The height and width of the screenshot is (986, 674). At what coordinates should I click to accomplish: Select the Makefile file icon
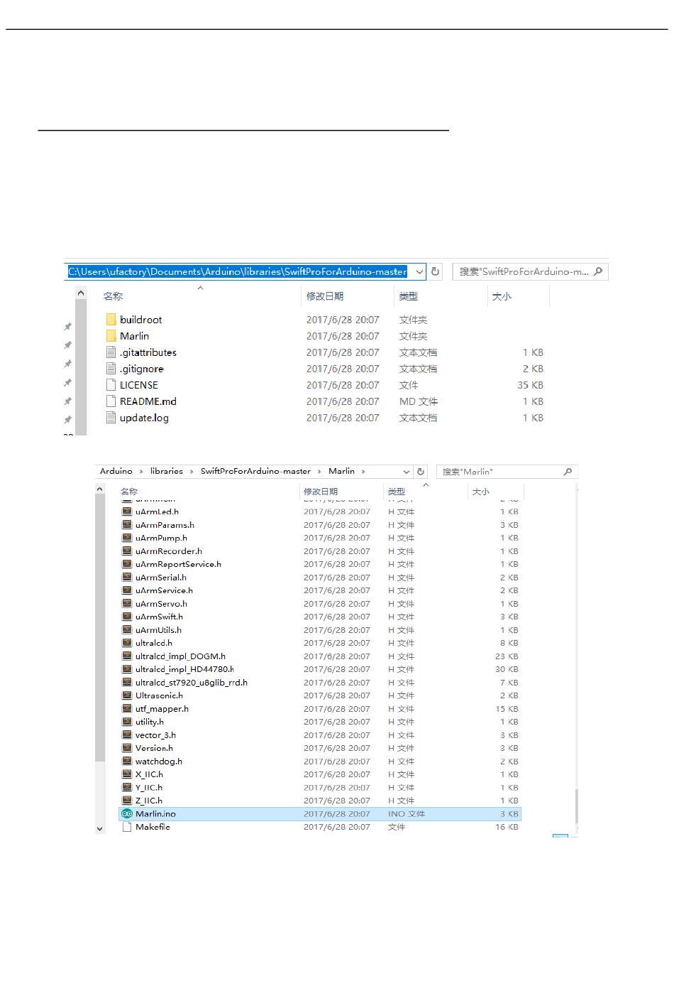click(127, 827)
